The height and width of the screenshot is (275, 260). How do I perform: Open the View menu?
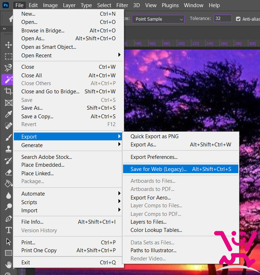[x=151, y=5]
